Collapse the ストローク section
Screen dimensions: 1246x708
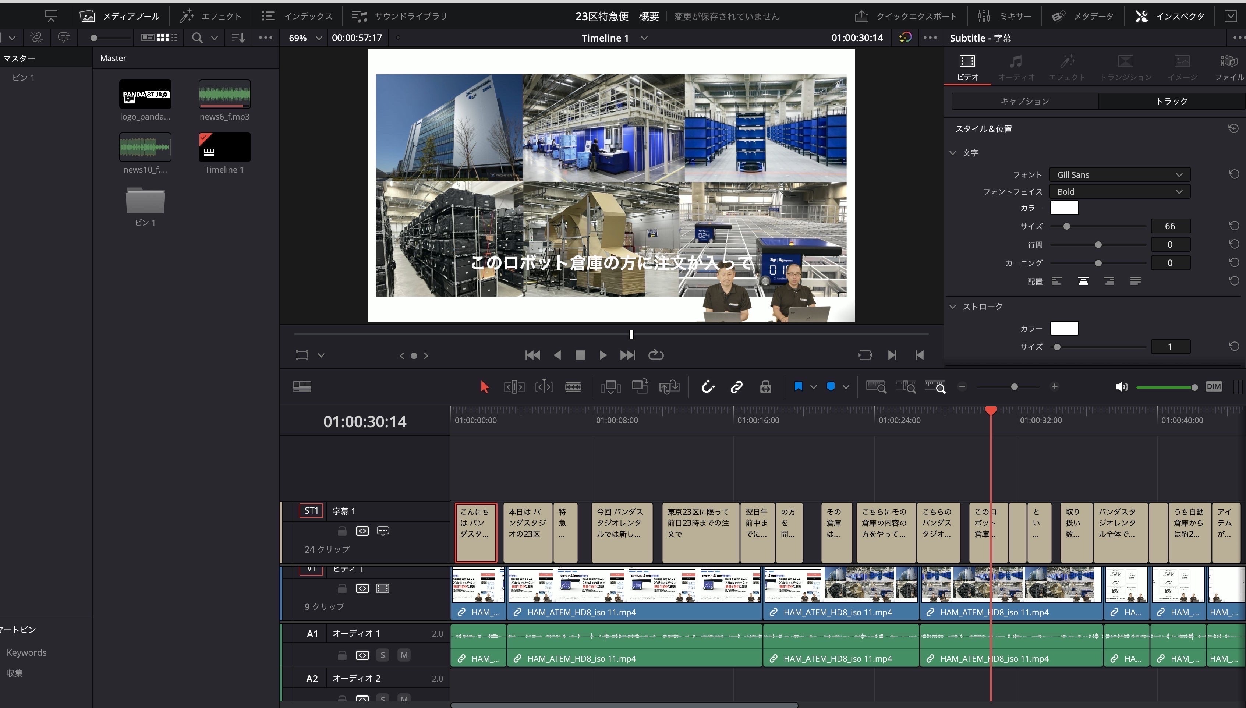(x=952, y=306)
